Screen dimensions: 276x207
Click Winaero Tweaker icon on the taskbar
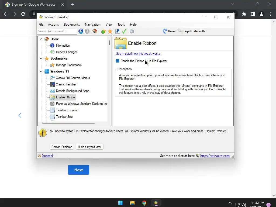[156, 203]
